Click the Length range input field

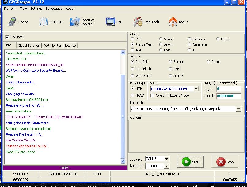click(229, 96)
